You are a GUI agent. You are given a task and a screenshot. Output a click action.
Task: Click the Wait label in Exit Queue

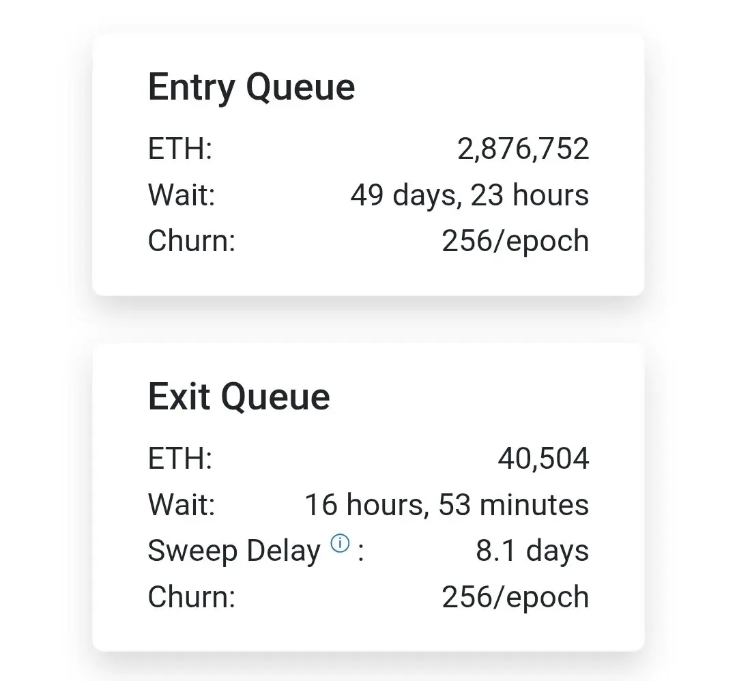[x=182, y=505]
